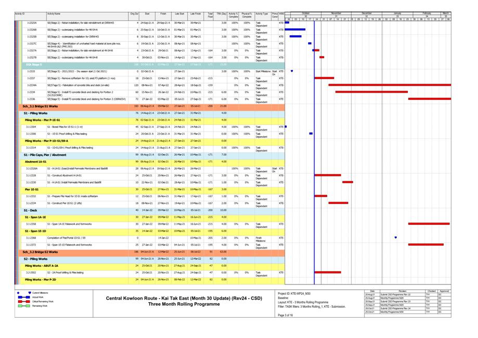Select activity row 1-2337 Remove cofferdam

pyautogui.click(x=77, y=78)
